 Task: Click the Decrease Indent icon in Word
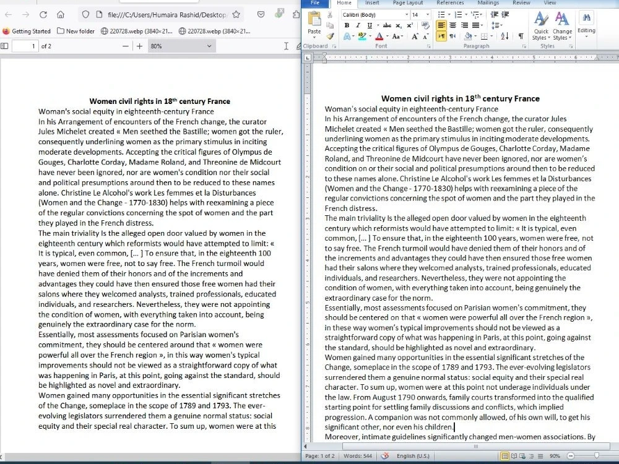click(494, 15)
